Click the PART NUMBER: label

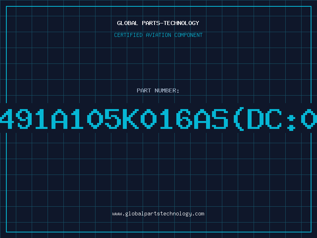pos(158,90)
